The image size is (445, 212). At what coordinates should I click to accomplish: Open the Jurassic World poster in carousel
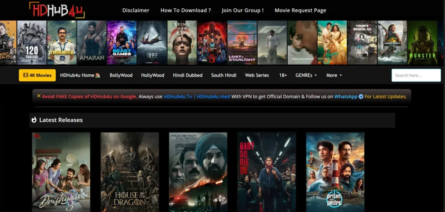pyautogui.click(x=392, y=42)
